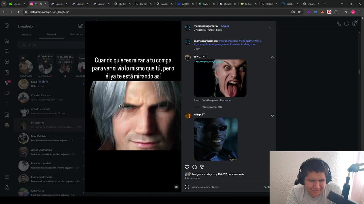Open the #parati hashtag
Viewport: 364px width, 204px height.
pos(223,41)
